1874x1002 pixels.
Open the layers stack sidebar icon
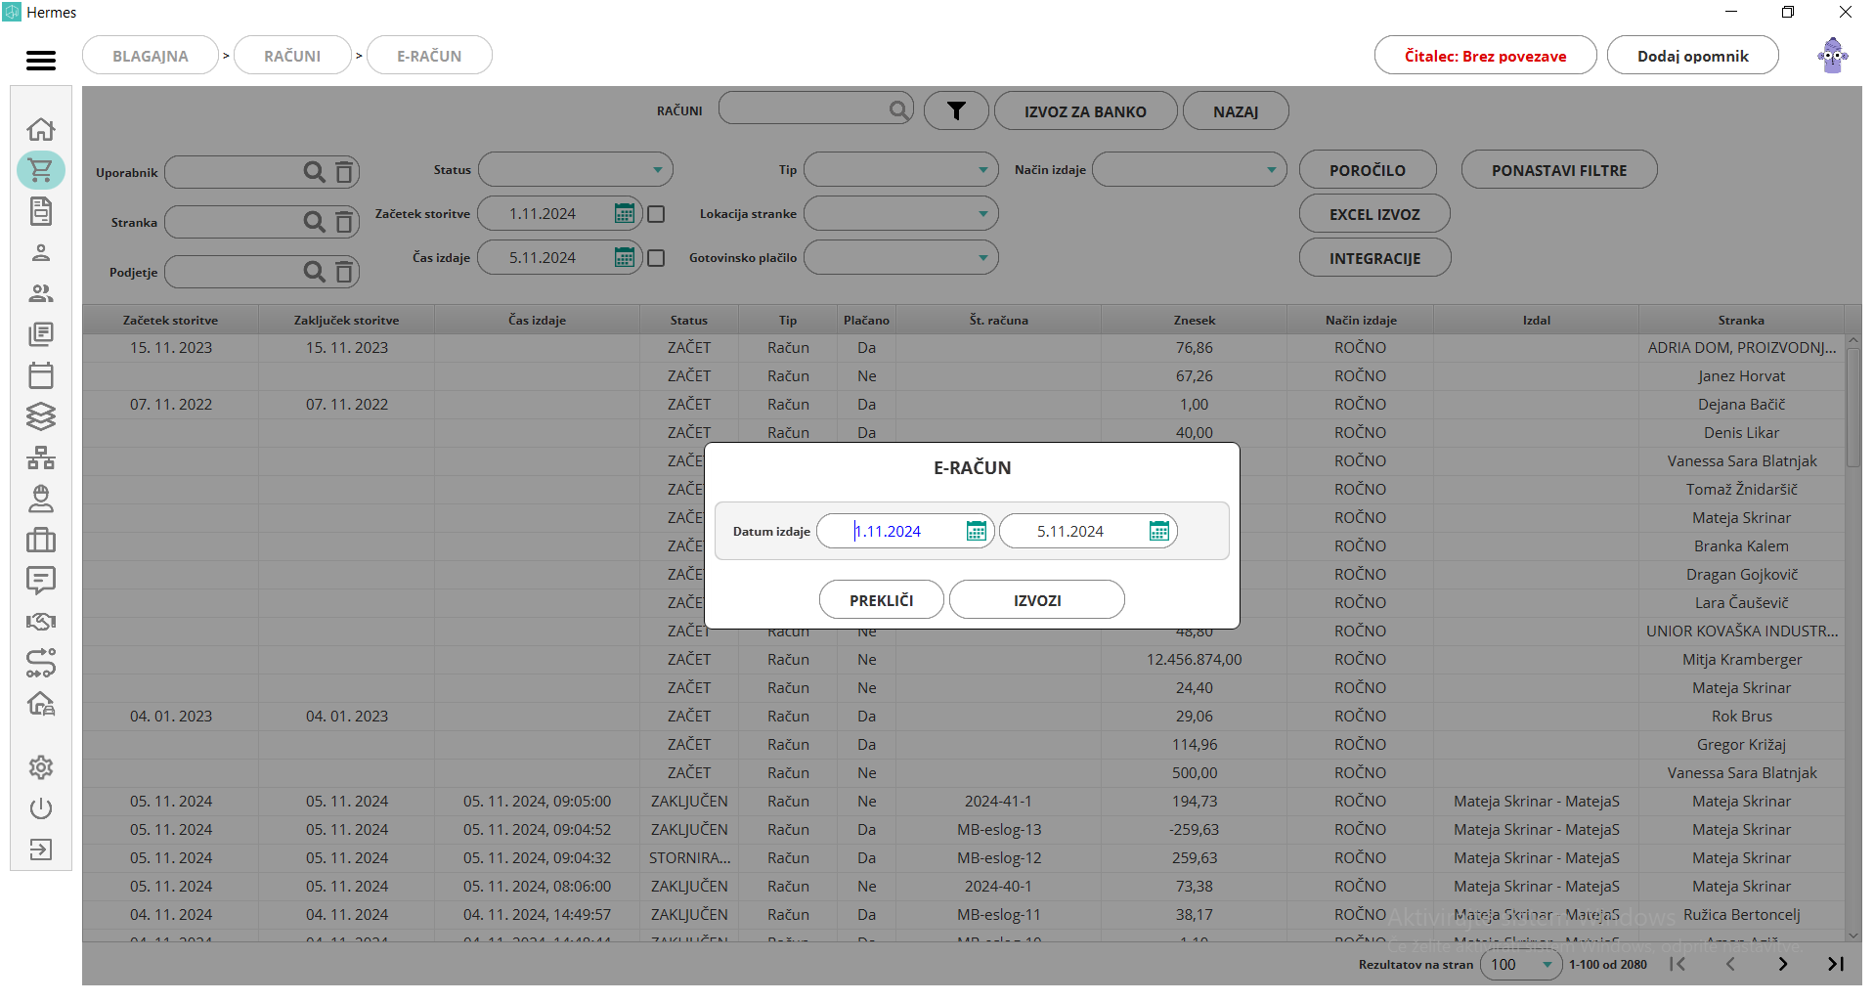coord(41,416)
